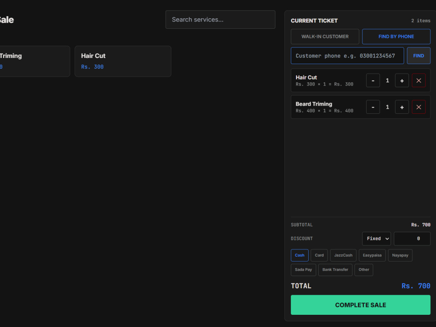The width and height of the screenshot is (436, 327).
Task: Focus the Search services field
Action: (x=220, y=20)
